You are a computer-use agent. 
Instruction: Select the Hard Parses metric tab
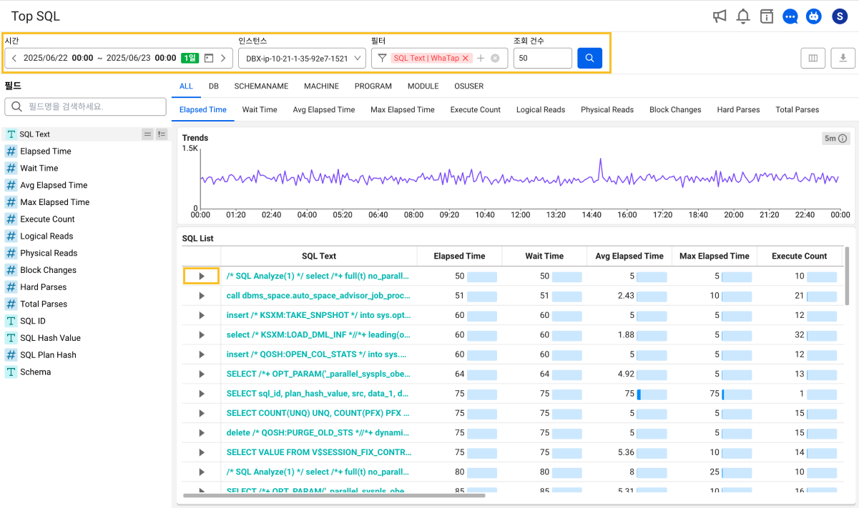(738, 109)
